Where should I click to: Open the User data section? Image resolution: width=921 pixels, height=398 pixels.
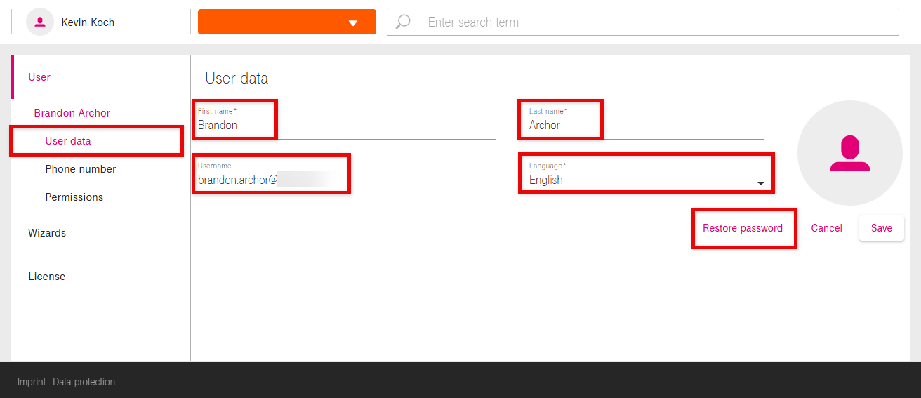pos(68,141)
